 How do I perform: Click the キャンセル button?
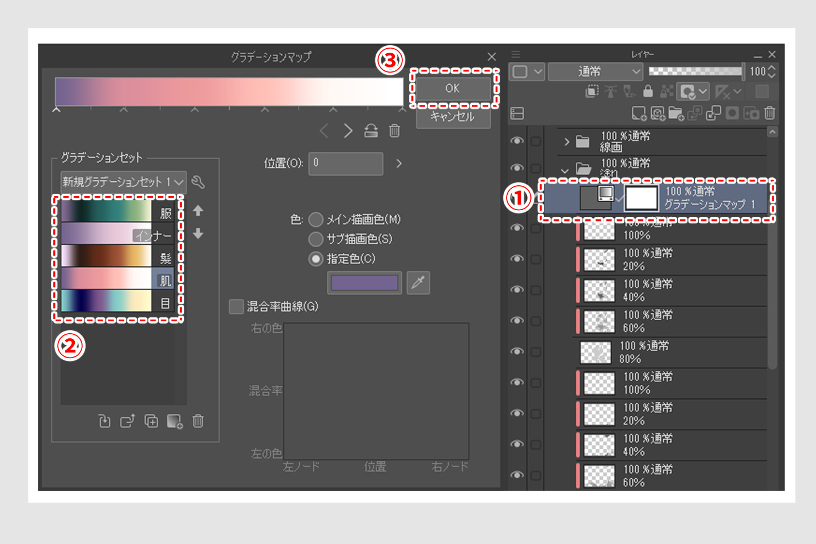click(453, 117)
